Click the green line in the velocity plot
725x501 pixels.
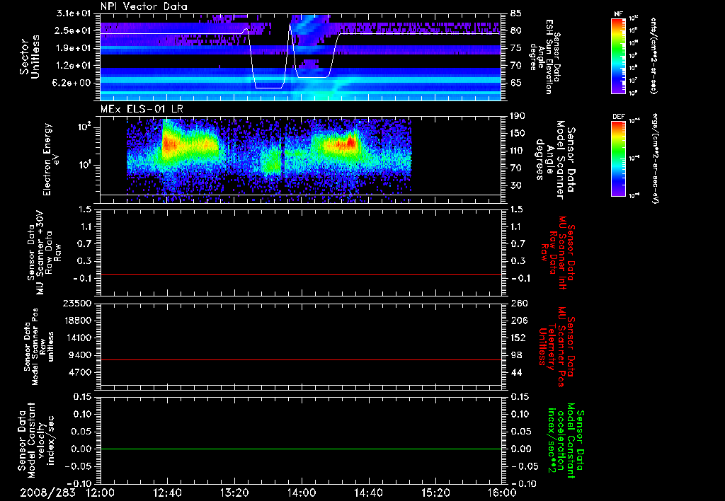coord(301,449)
